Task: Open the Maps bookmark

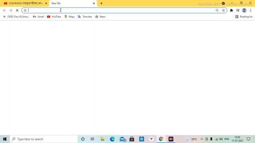Action: (69, 17)
